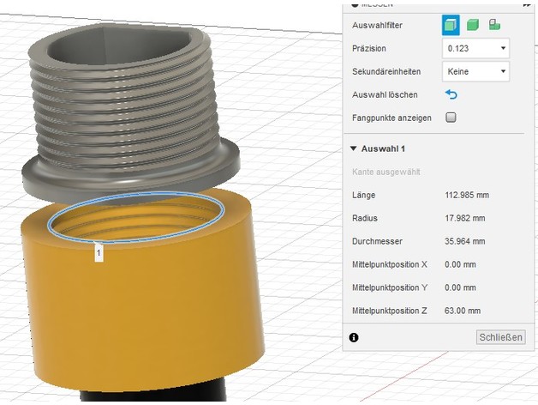Click the selection marker labeled 1
Screen dimensions: 538x405
[x=98, y=253]
